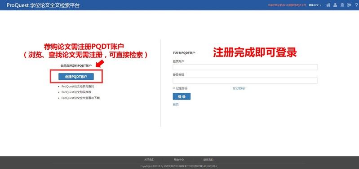Select the ProQuest论文购买推荐 bullet text
The width and height of the screenshot is (359, 169).
(x=76, y=92)
